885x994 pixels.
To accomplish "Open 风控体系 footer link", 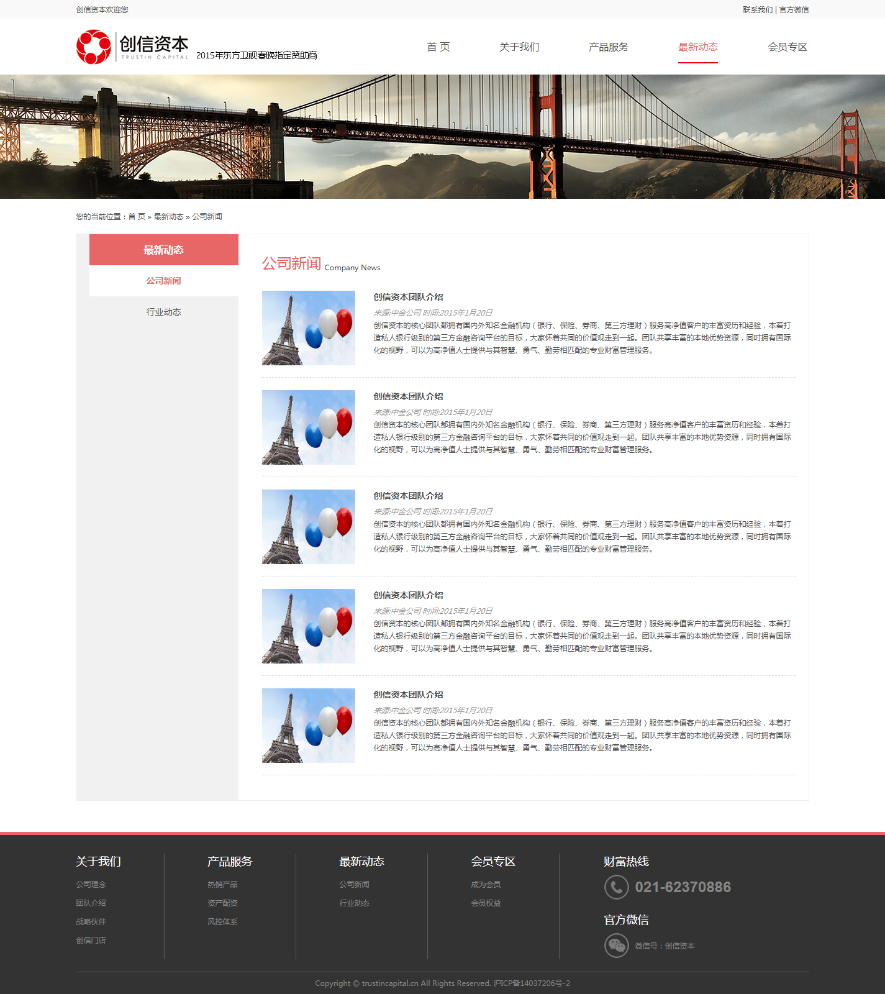I will [222, 921].
